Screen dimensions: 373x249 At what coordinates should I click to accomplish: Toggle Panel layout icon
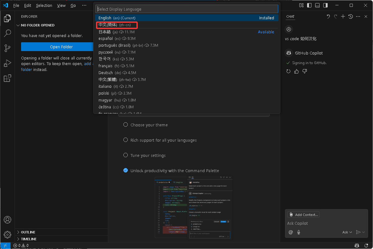(x=317, y=5)
